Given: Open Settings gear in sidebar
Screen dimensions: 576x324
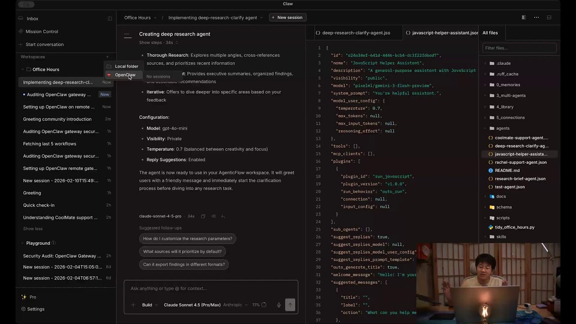Looking at the screenshot, I should pos(23,309).
